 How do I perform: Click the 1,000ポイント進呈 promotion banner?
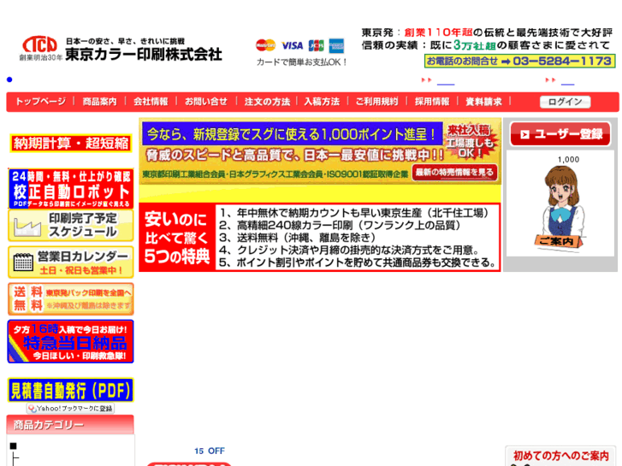point(293,134)
